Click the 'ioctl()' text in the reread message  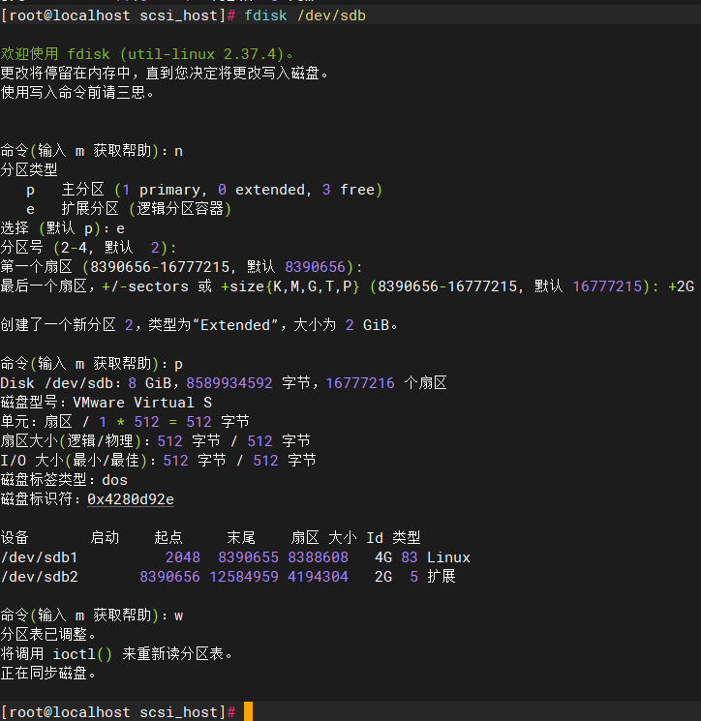pyautogui.click(x=82, y=654)
